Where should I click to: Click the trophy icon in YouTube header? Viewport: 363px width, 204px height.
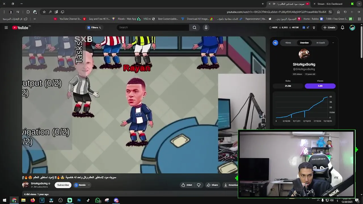tap(314, 27)
